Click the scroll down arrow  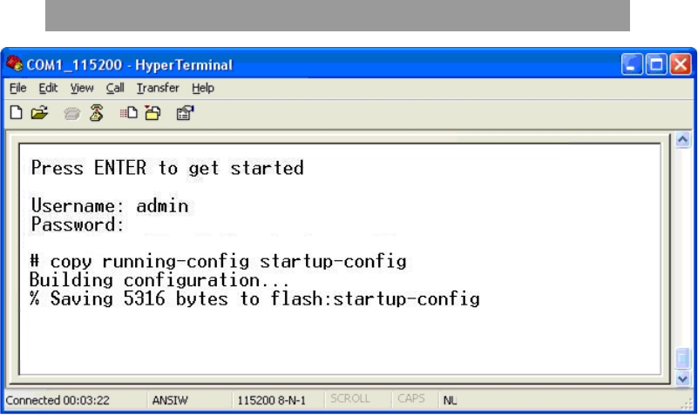[x=682, y=378]
